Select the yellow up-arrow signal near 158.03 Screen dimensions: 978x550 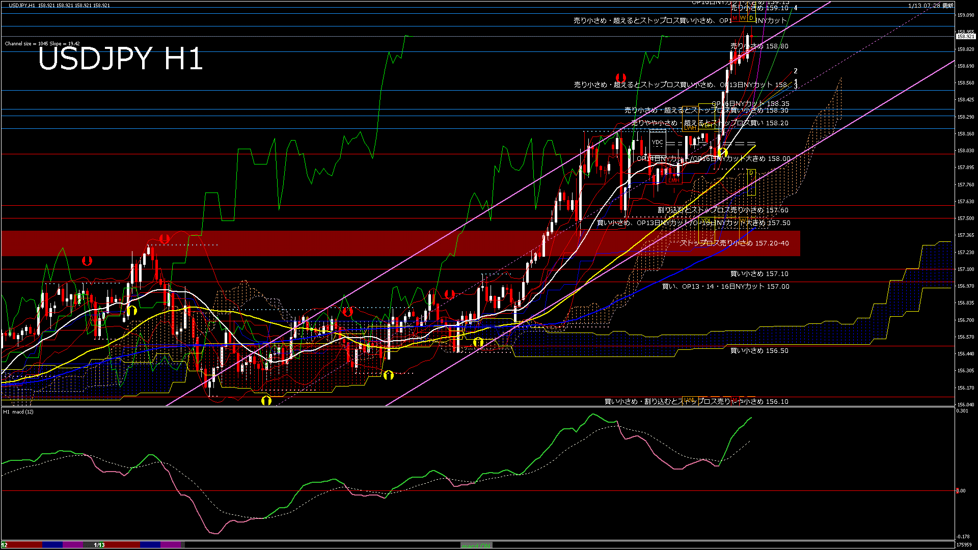723,152
